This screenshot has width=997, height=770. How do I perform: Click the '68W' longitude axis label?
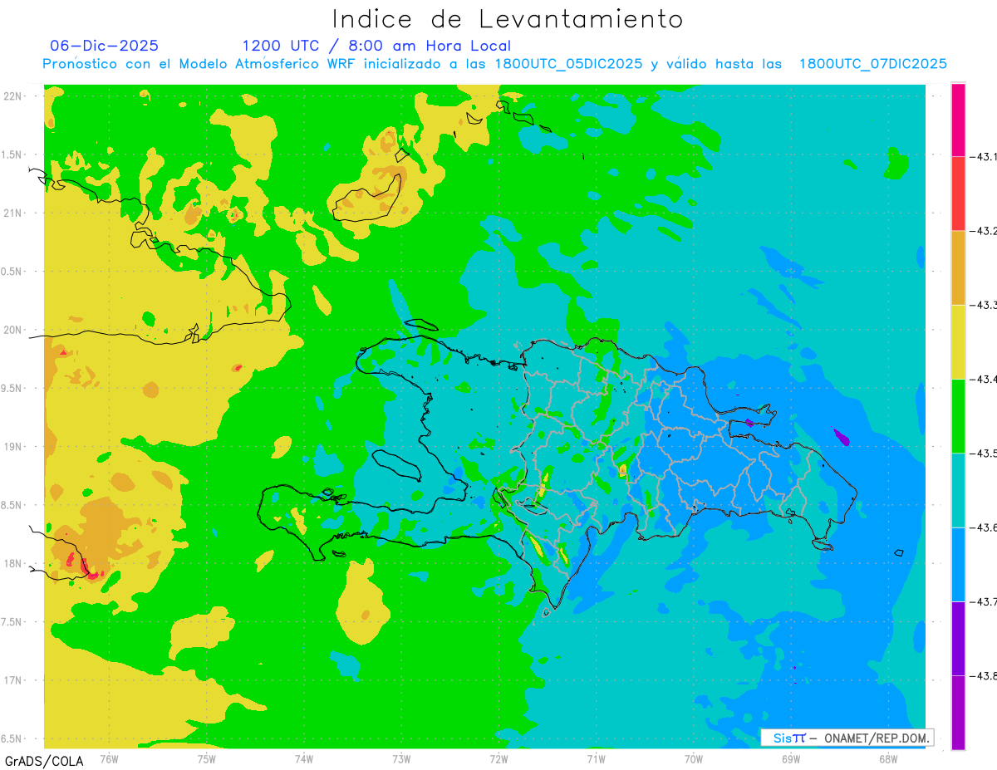coord(888,758)
